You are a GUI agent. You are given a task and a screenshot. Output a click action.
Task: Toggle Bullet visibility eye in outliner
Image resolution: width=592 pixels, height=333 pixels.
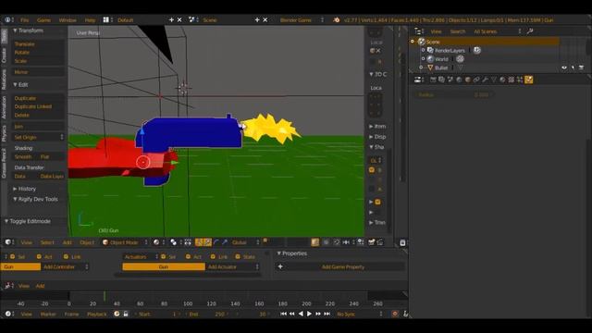click(564, 68)
